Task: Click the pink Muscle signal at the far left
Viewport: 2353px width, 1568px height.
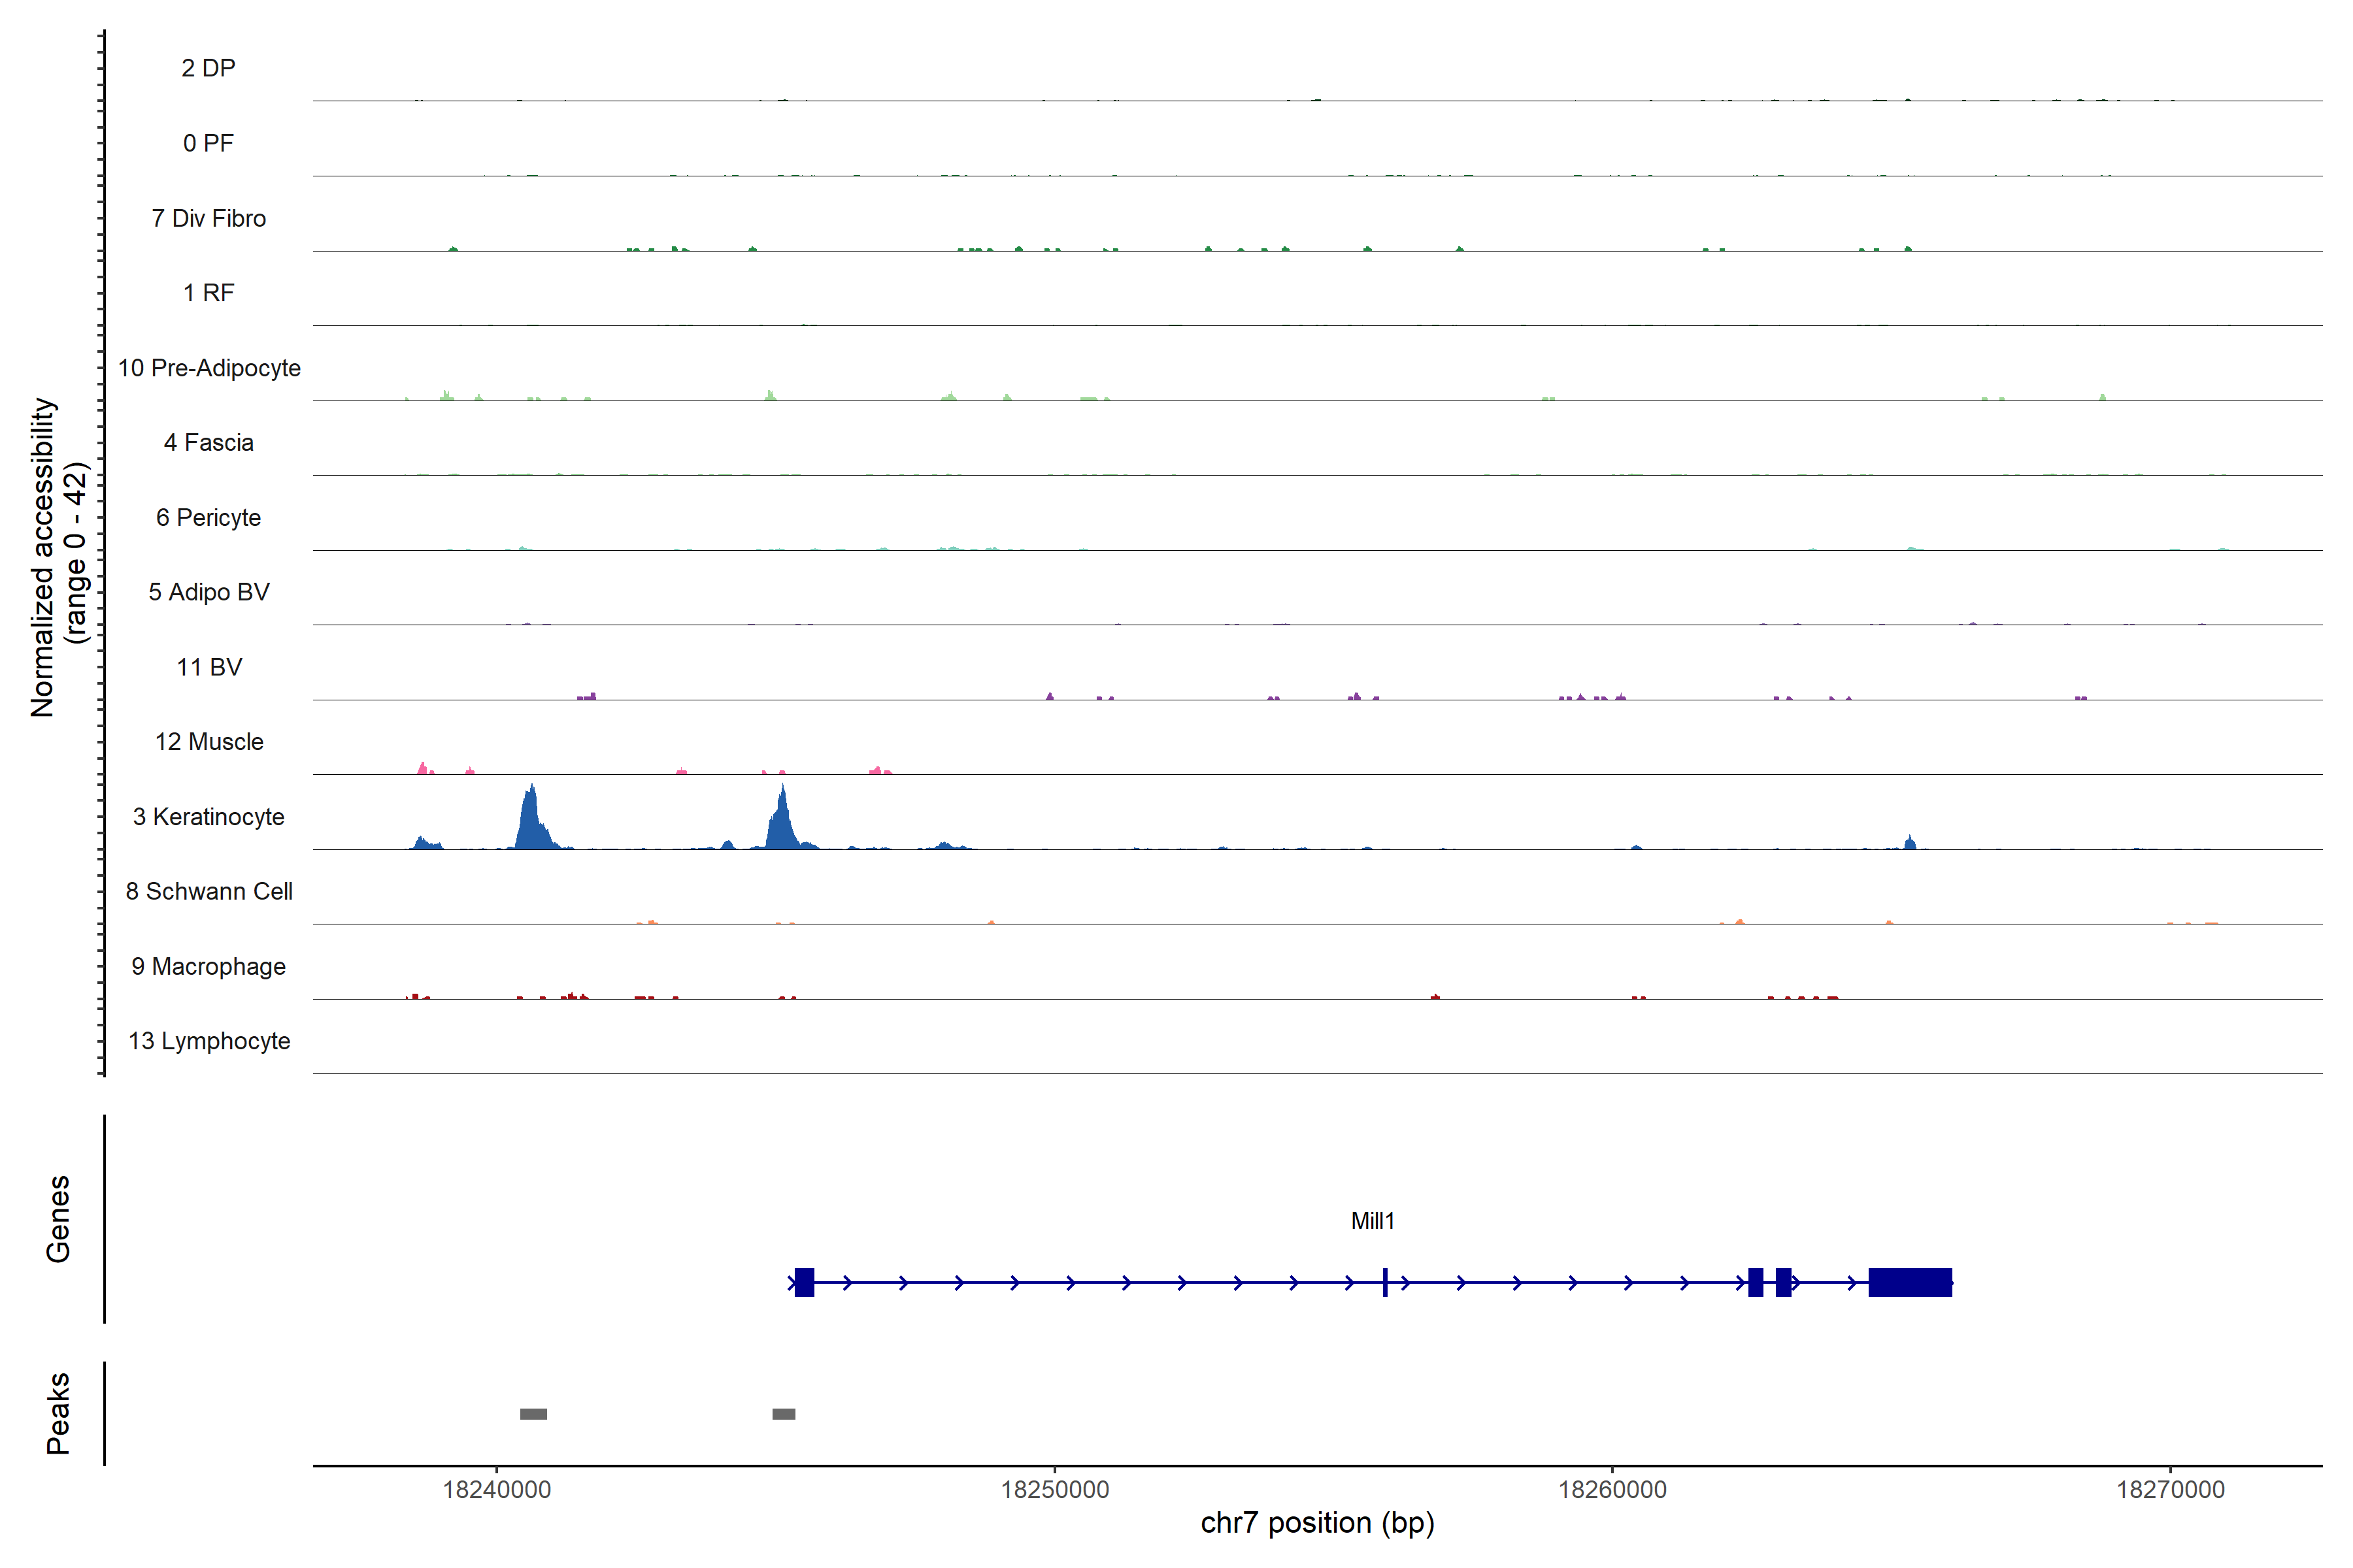Action: pos(423,769)
